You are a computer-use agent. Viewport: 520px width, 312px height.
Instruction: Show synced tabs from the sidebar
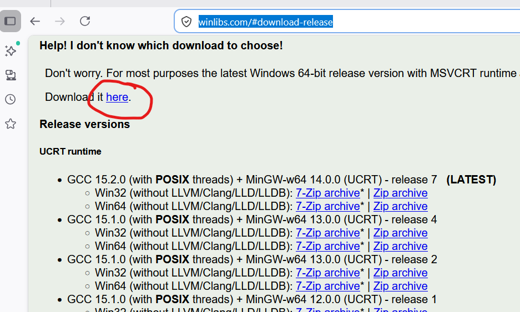coord(11,75)
